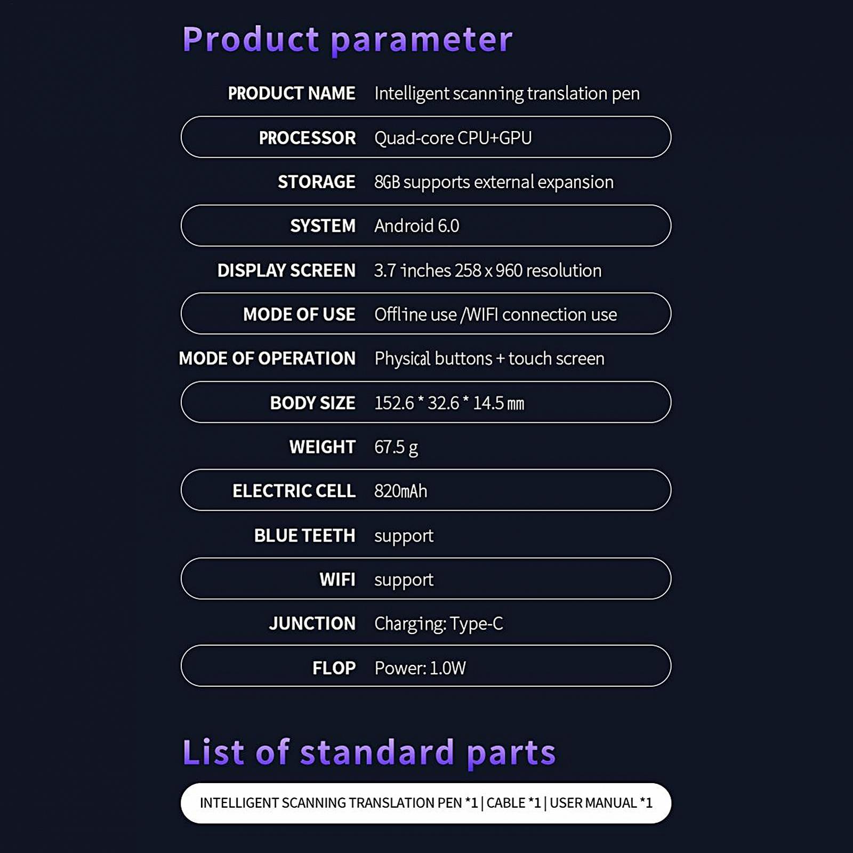The height and width of the screenshot is (853, 853).
Task: Click "Physical buttons + touch screen" text
Action: click(x=489, y=358)
